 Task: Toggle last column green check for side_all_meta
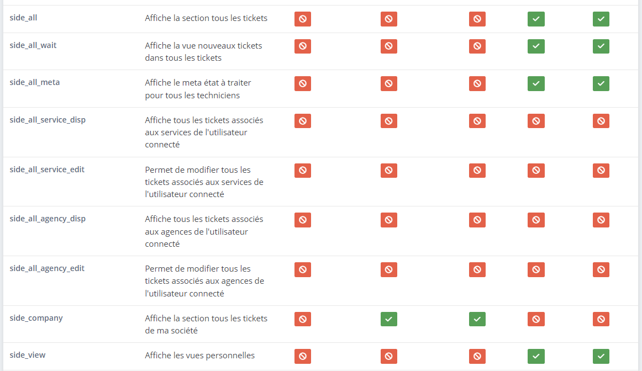[x=601, y=83]
